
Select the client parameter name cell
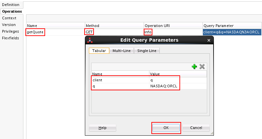(120, 80)
